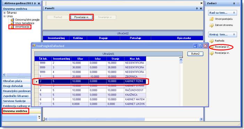The height and width of the screenshot is (129, 244).
Task: Click the Rashoda task icon
Action: (212, 41)
